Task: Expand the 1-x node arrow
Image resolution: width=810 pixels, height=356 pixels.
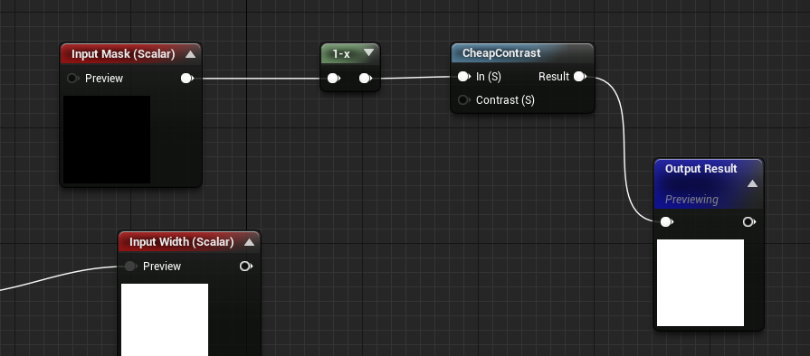Action: click(368, 52)
